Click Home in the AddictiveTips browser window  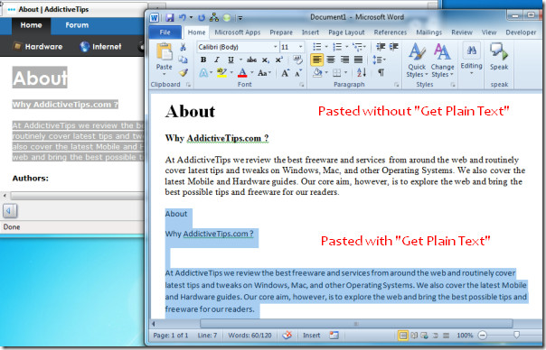[x=31, y=25]
